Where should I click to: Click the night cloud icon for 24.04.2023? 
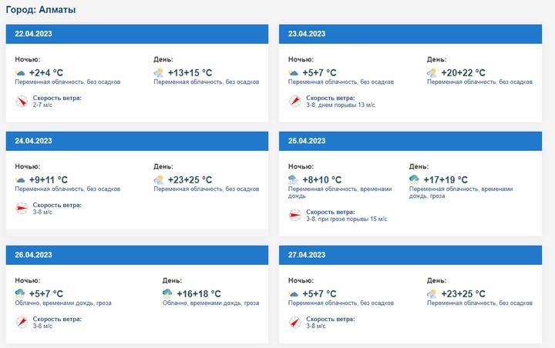pos(20,180)
